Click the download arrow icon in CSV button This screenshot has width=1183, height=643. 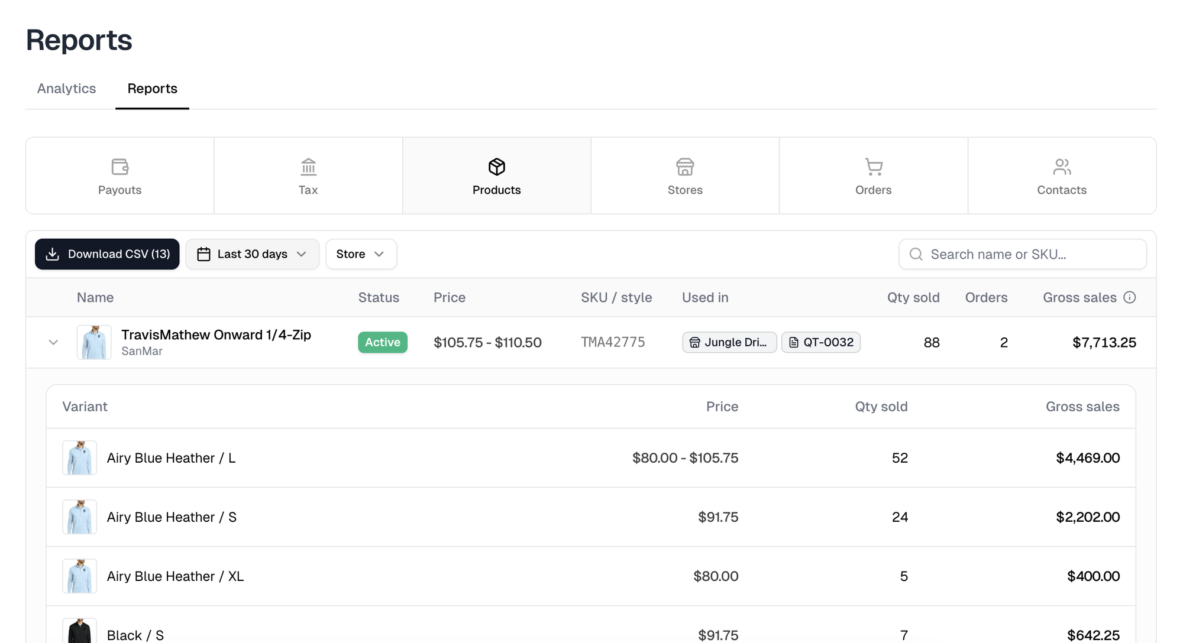point(53,254)
